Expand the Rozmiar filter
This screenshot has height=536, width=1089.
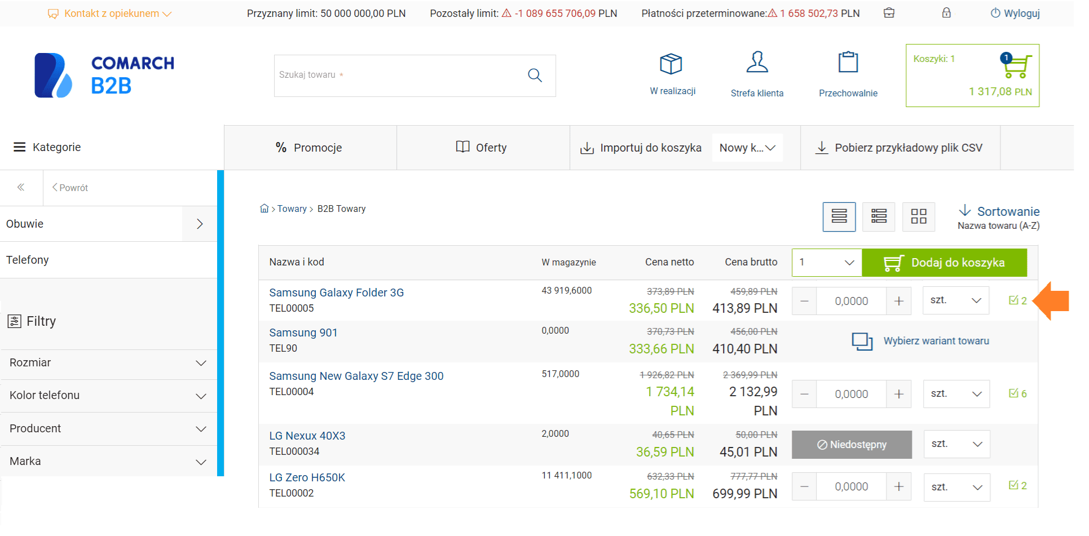click(x=108, y=363)
